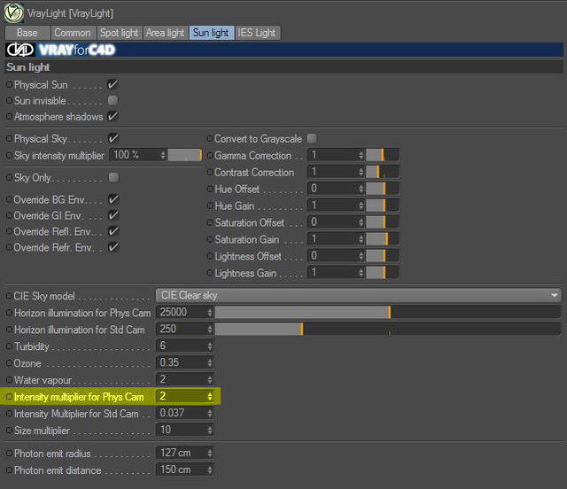Uncheck the Atmosphere shadows checkbox

(x=113, y=116)
